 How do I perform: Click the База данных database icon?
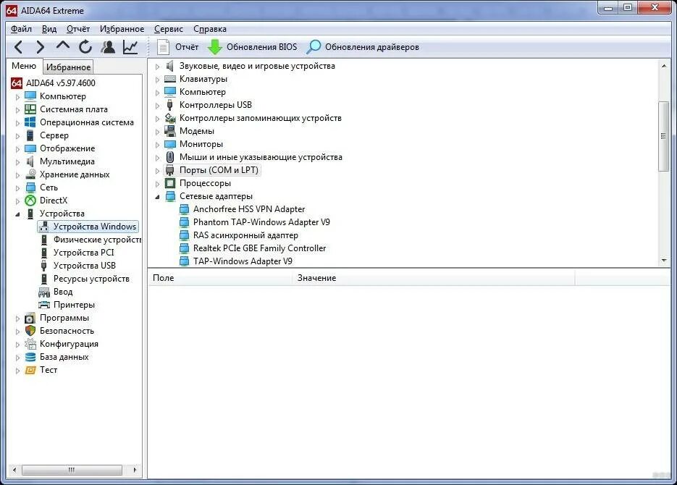pos(30,357)
